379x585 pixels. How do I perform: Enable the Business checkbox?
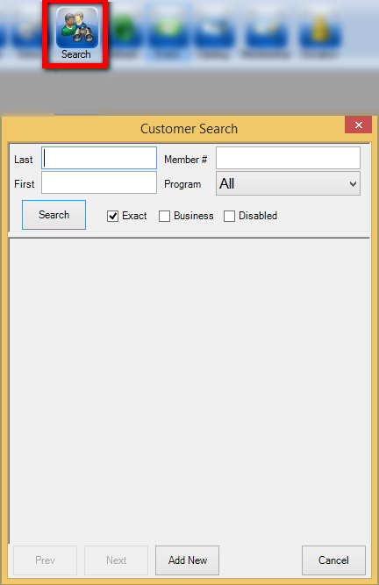pyautogui.click(x=165, y=216)
